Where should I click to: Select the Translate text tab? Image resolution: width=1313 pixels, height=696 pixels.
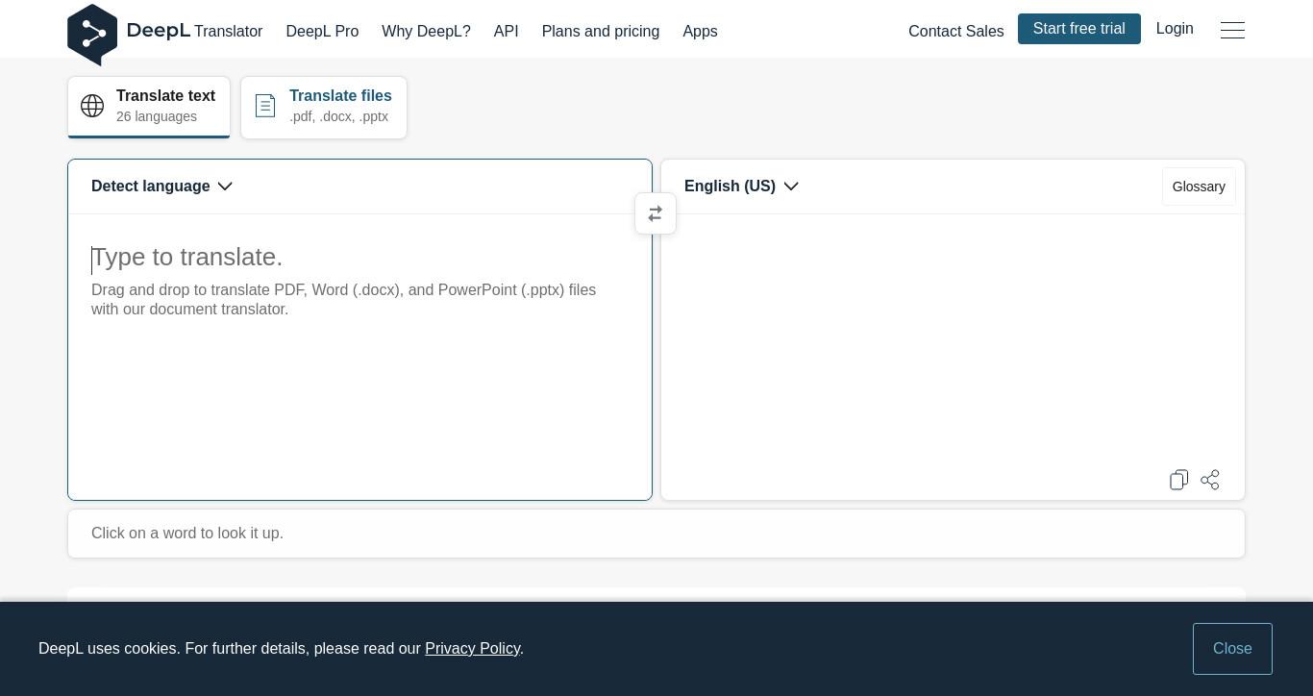click(149, 108)
